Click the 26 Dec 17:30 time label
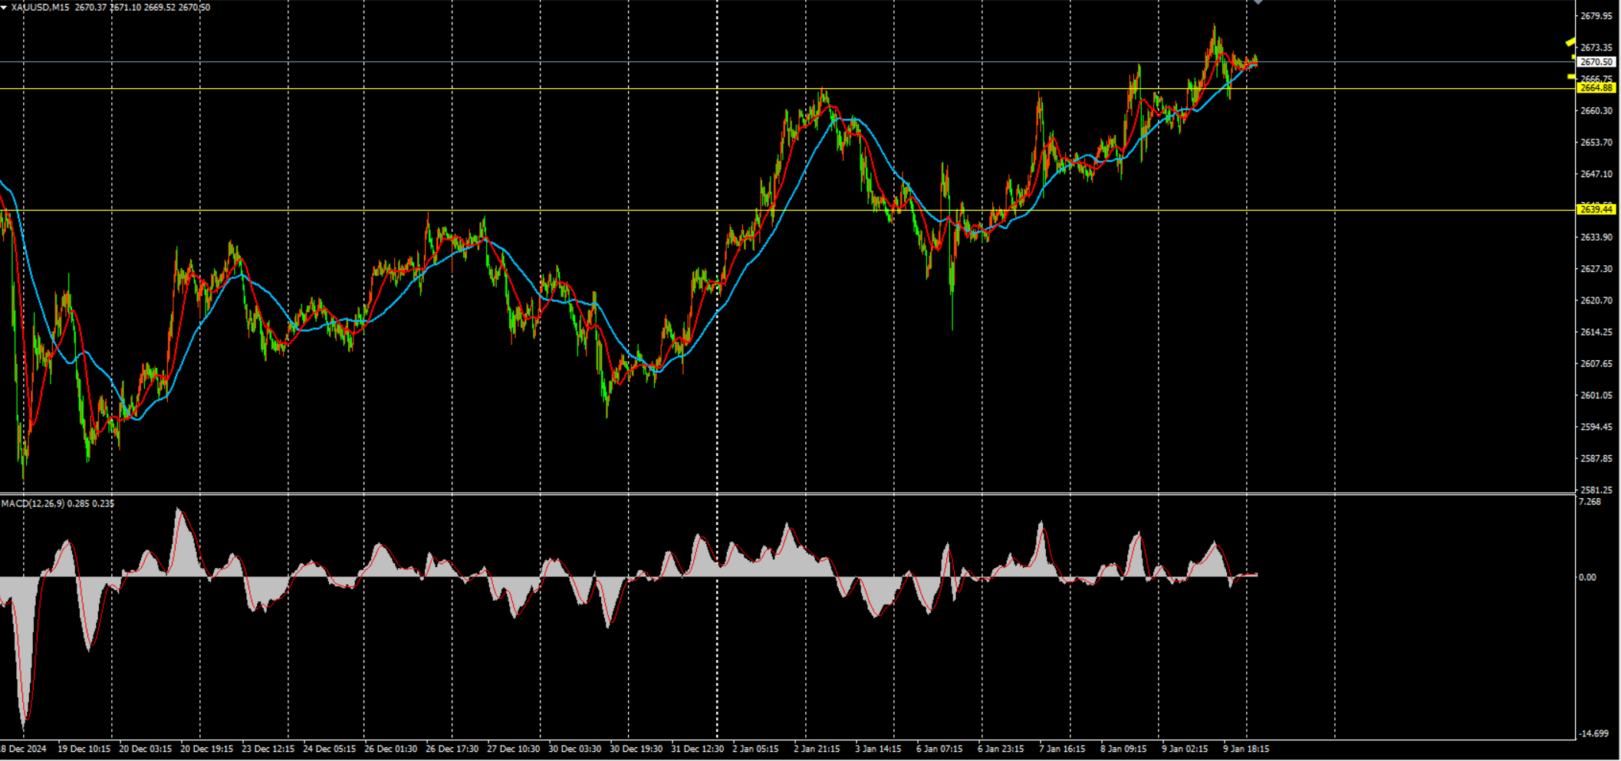 pyautogui.click(x=452, y=750)
